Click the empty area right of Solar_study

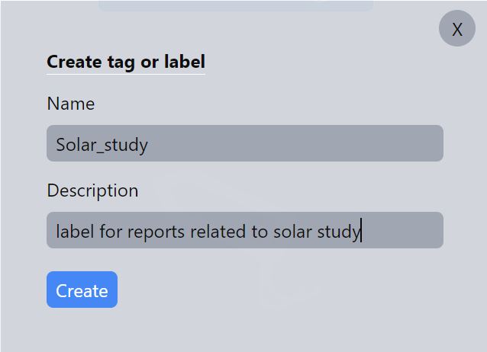pyautogui.click(x=305, y=144)
